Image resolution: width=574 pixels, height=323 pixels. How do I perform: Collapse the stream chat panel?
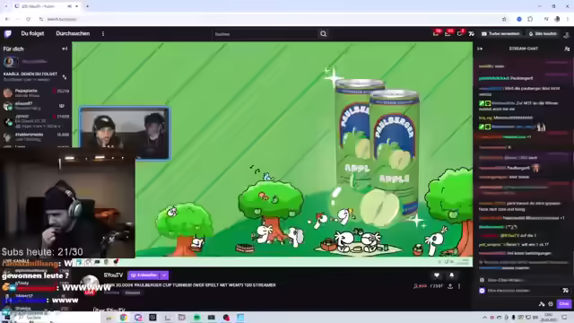480,48
